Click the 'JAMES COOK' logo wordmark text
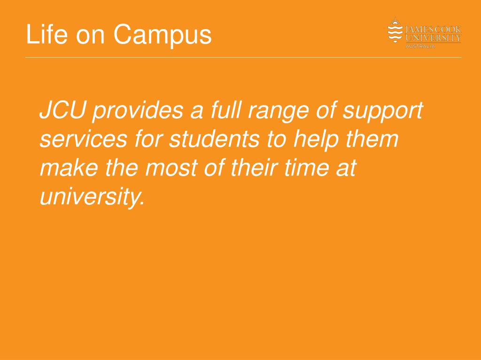The width and height of the screenshot is (481, 360). 434,30
